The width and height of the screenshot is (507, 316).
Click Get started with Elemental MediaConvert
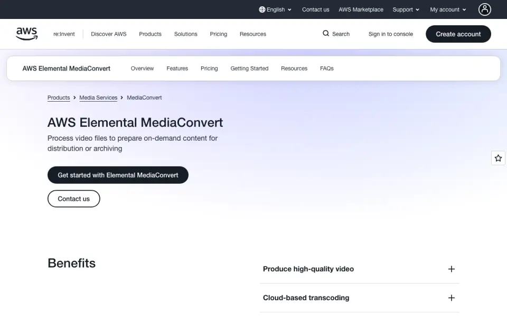click(118, 175)
